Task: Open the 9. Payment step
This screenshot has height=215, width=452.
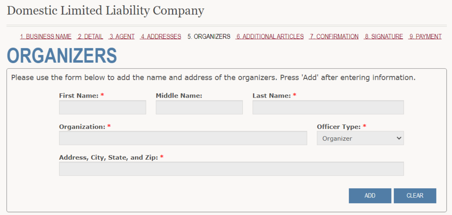Action: click(x=425, y=37)
